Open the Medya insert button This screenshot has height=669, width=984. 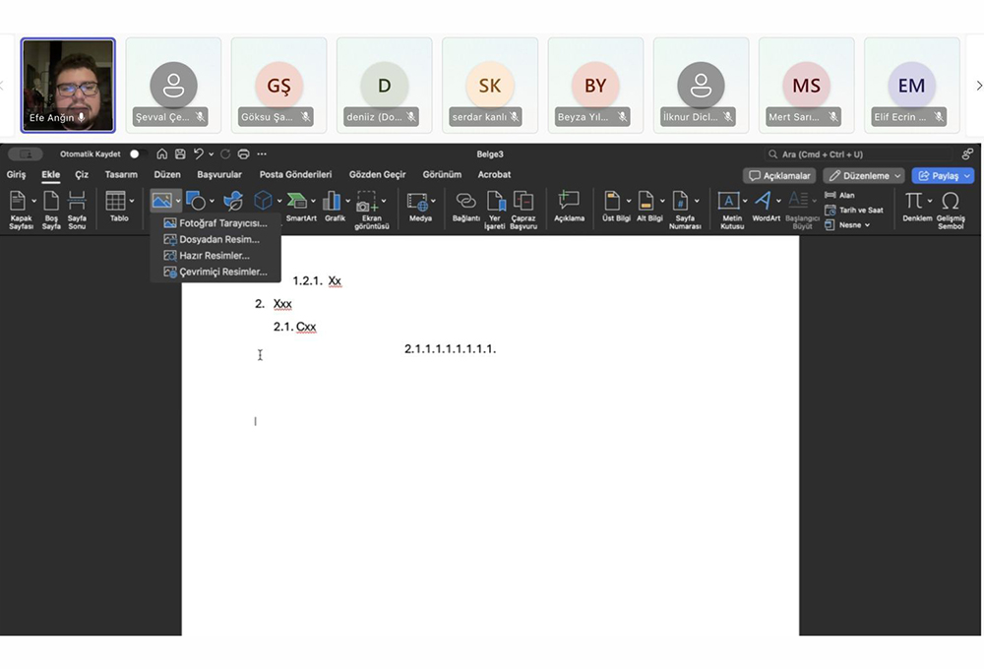pos(420,207)
